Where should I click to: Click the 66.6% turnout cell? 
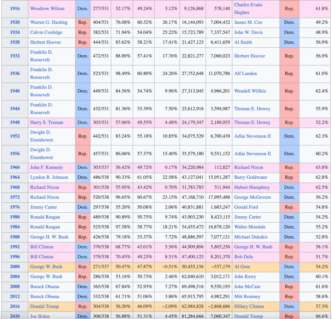pyautogui.click(x=322, y=316)
